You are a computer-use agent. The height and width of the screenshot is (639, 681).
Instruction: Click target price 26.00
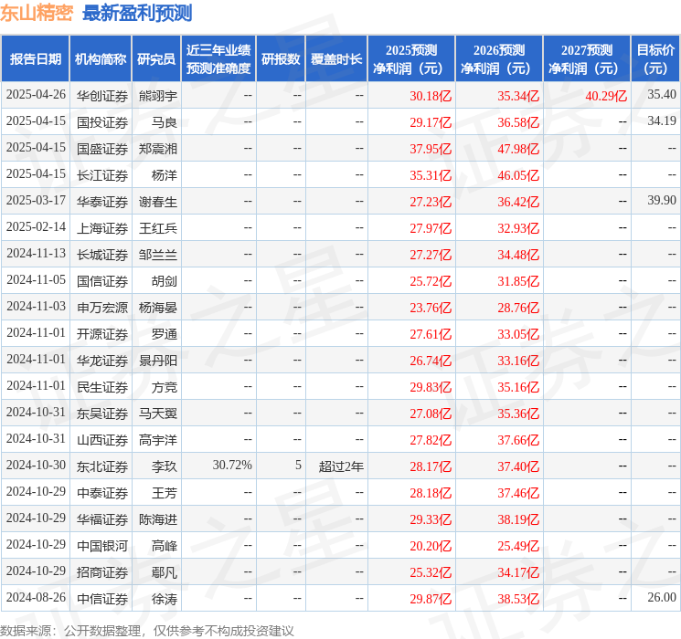[662, 597]
